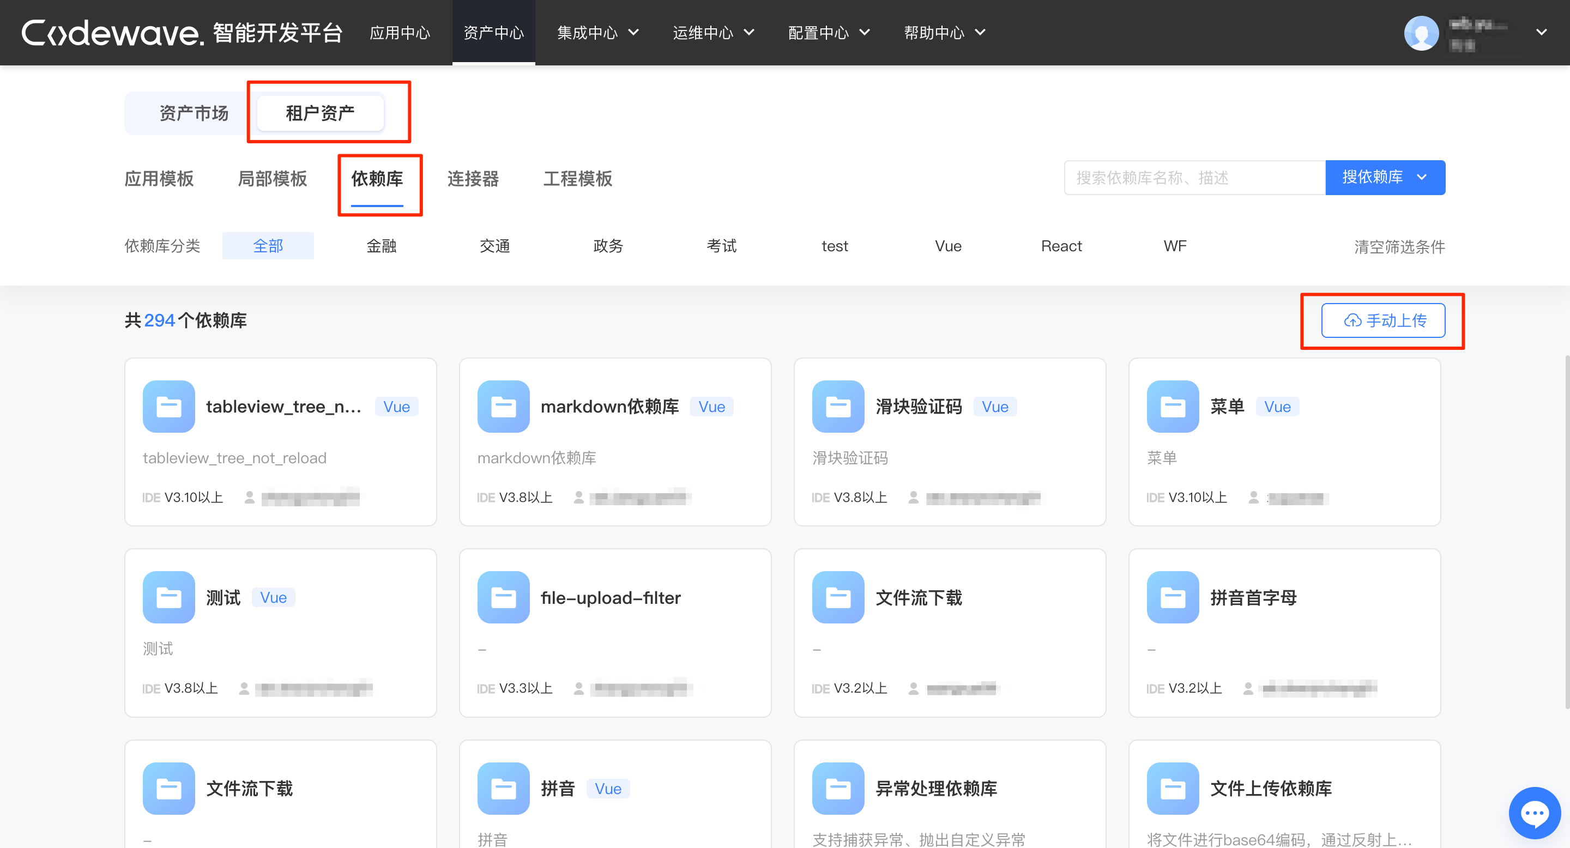1570x848 pixels.
Task: Switch to 资产市场 tab
Action: (194, 113)
